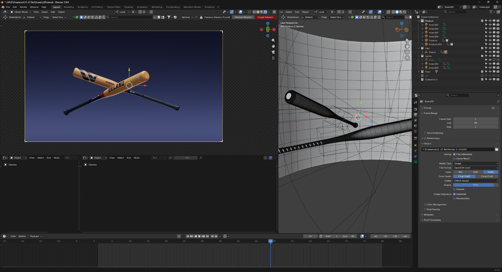Open Format presets icon
Screen dimensions: 502x272
493,108
